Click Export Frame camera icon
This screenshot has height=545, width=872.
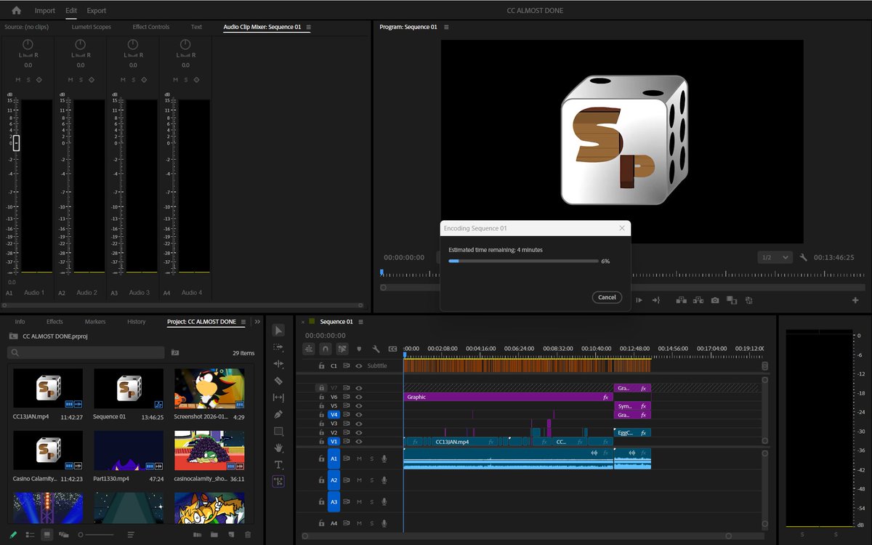(715, 300)
